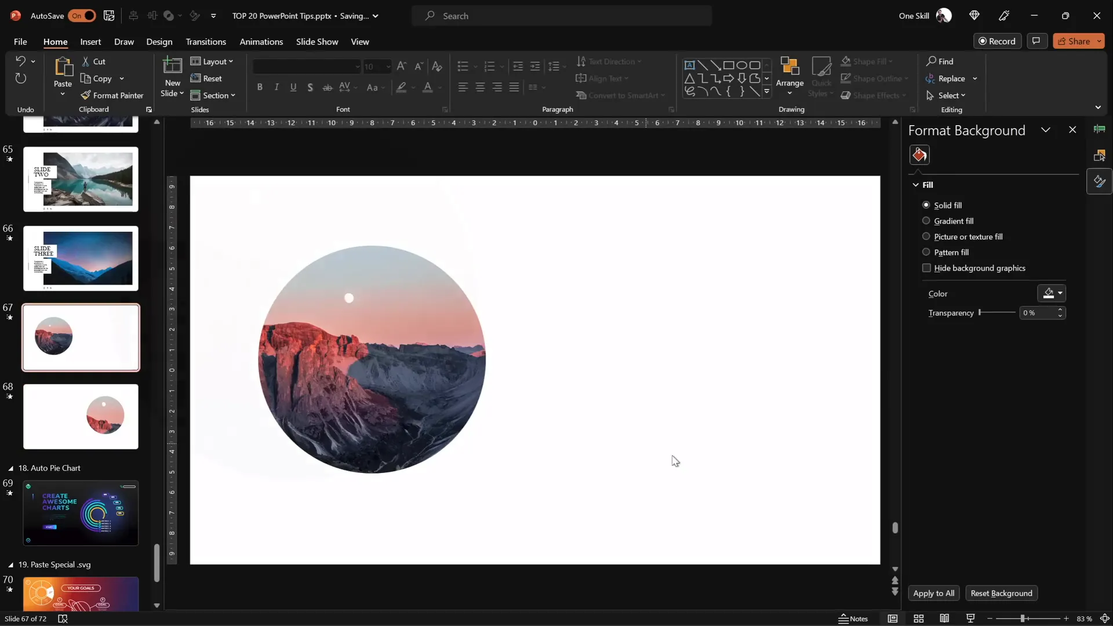Switch to Normal view icon

click(x=893, y=618)
